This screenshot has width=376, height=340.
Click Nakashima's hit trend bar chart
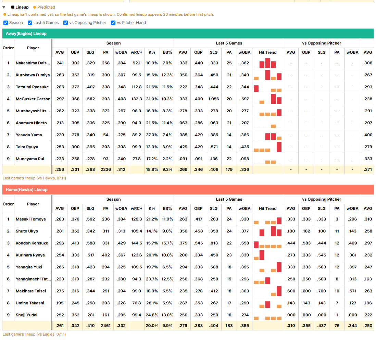tap(267, 63)
